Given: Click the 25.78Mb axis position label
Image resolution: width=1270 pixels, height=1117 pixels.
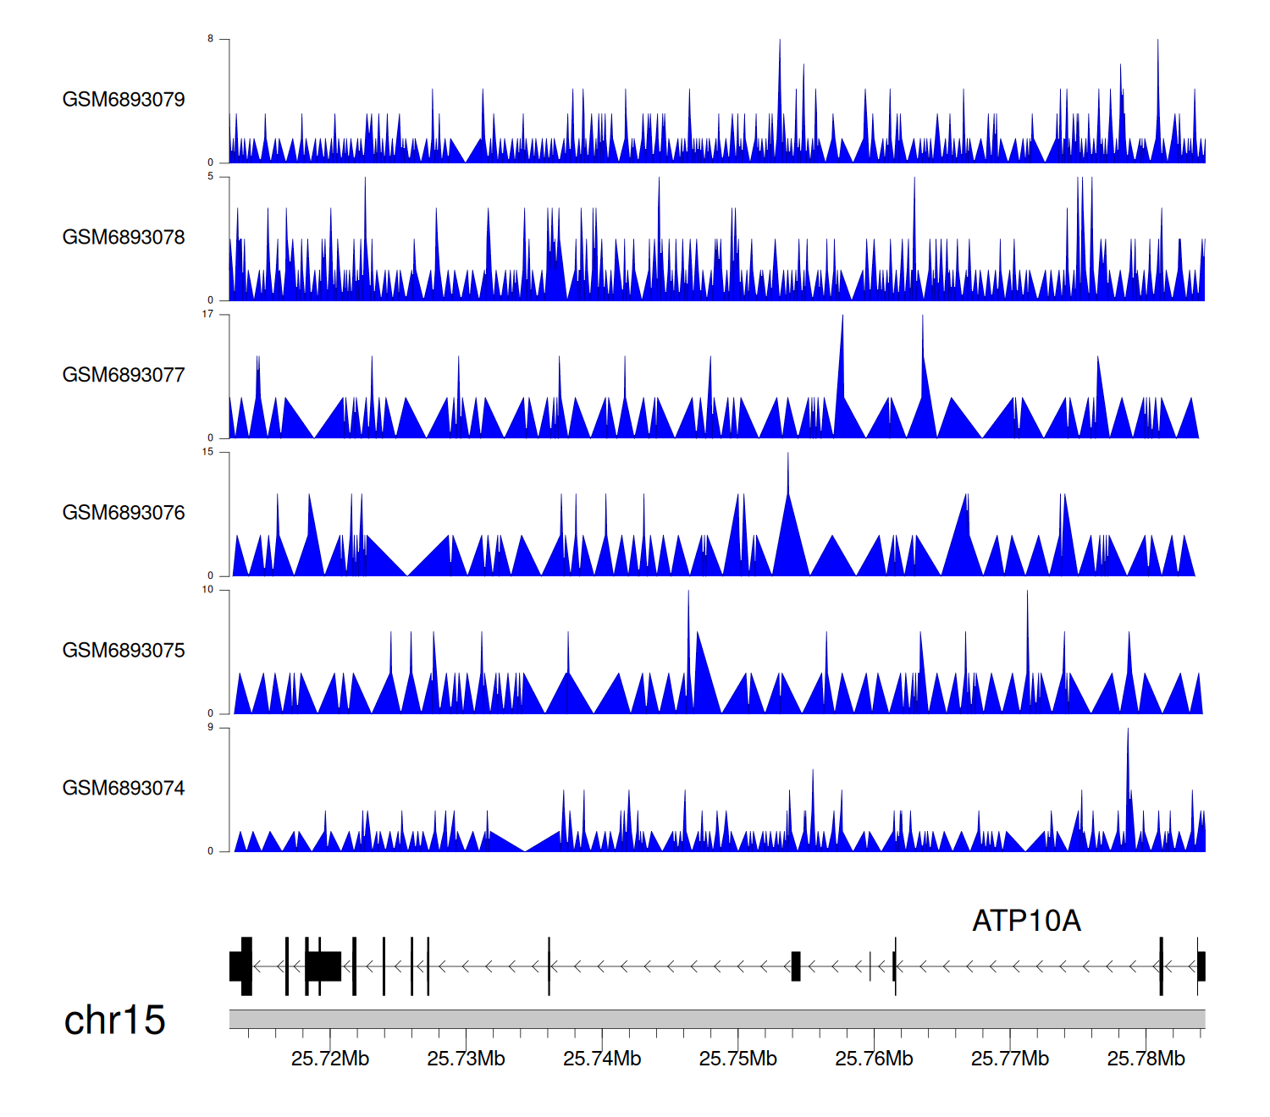Looking at the screenshot, I should [1146, 1059].
